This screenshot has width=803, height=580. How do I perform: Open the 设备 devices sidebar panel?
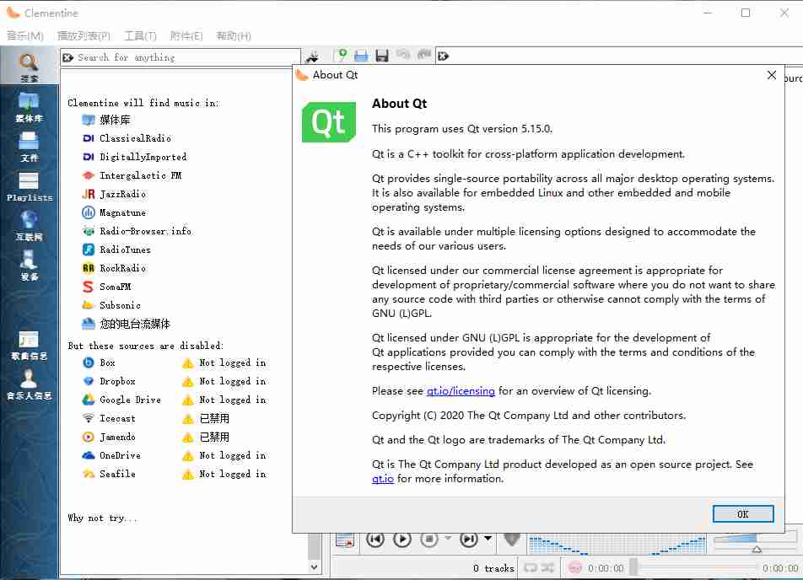[x=29, y=265]
